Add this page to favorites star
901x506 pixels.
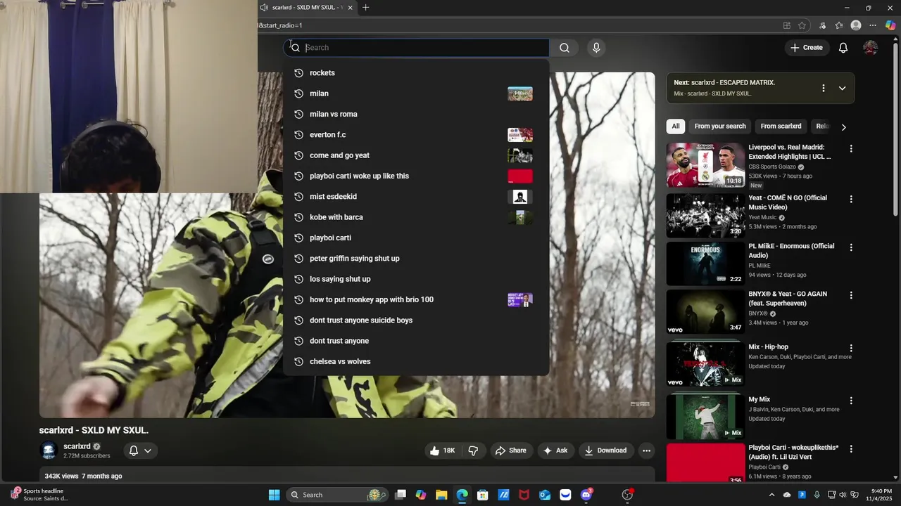click(802, 25)
